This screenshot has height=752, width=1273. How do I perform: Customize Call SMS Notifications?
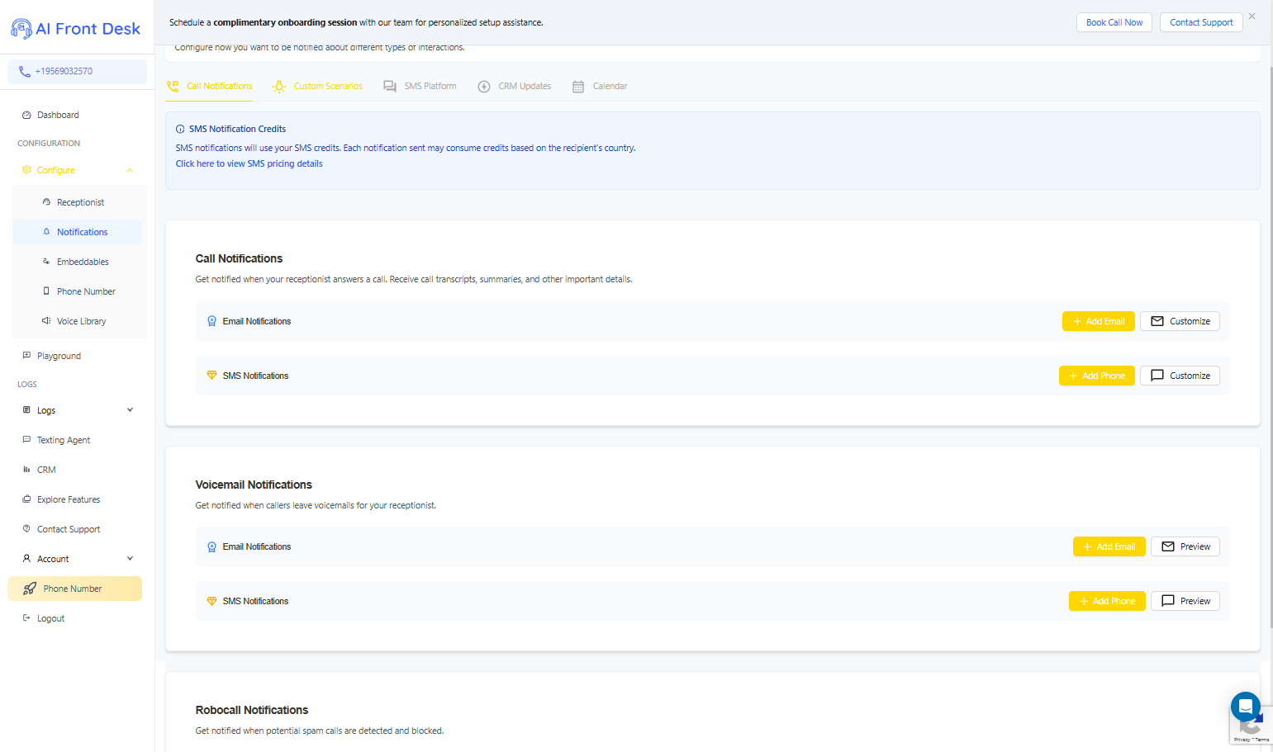(x=1180, y=376)
